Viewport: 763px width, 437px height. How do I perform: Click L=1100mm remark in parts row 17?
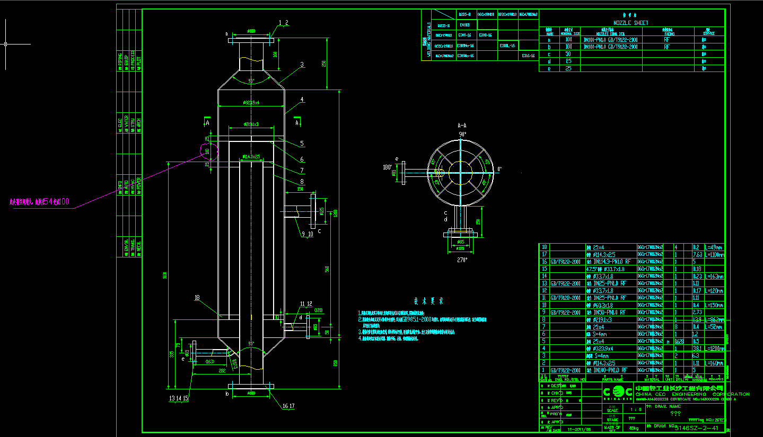point(714,255)
